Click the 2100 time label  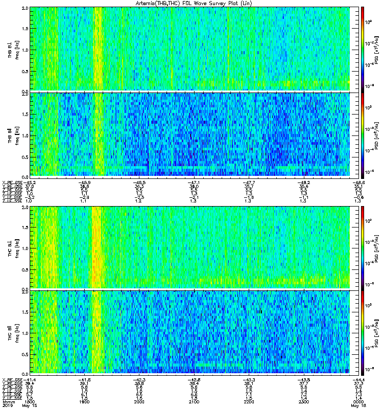(194, 402)
